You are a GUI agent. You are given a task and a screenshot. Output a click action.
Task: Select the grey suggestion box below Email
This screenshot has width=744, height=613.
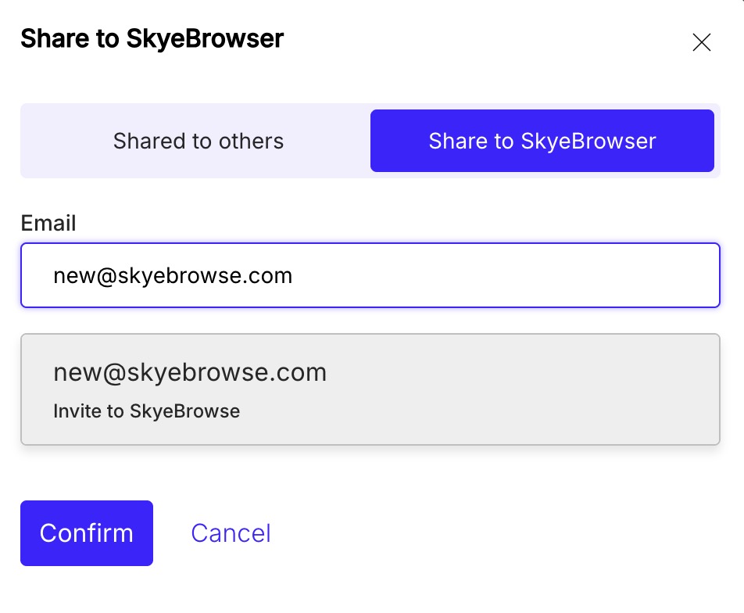click(x=370, y=389)
